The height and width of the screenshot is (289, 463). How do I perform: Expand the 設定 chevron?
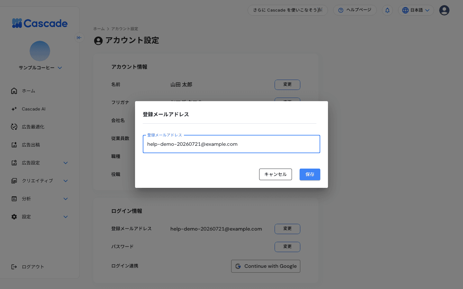(x=66, y=217)
